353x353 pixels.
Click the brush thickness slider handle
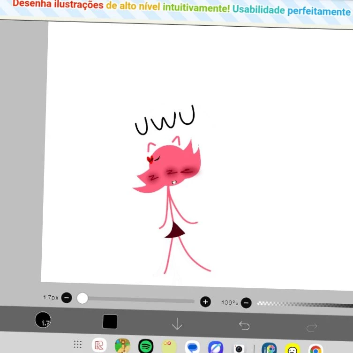click(83, 298)
